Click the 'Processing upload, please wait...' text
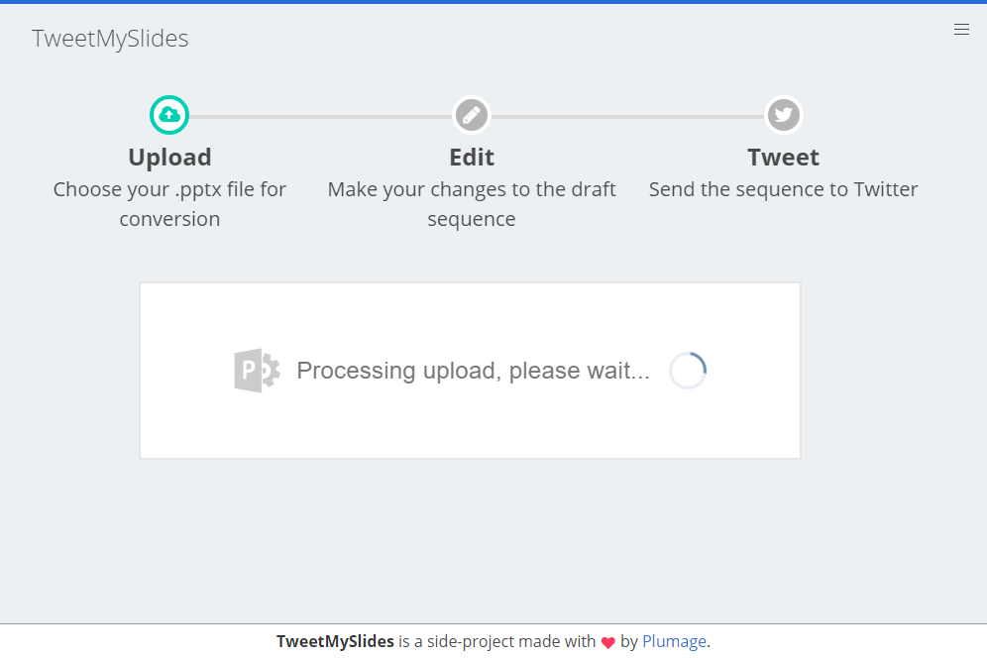 [x=473, y=371]
